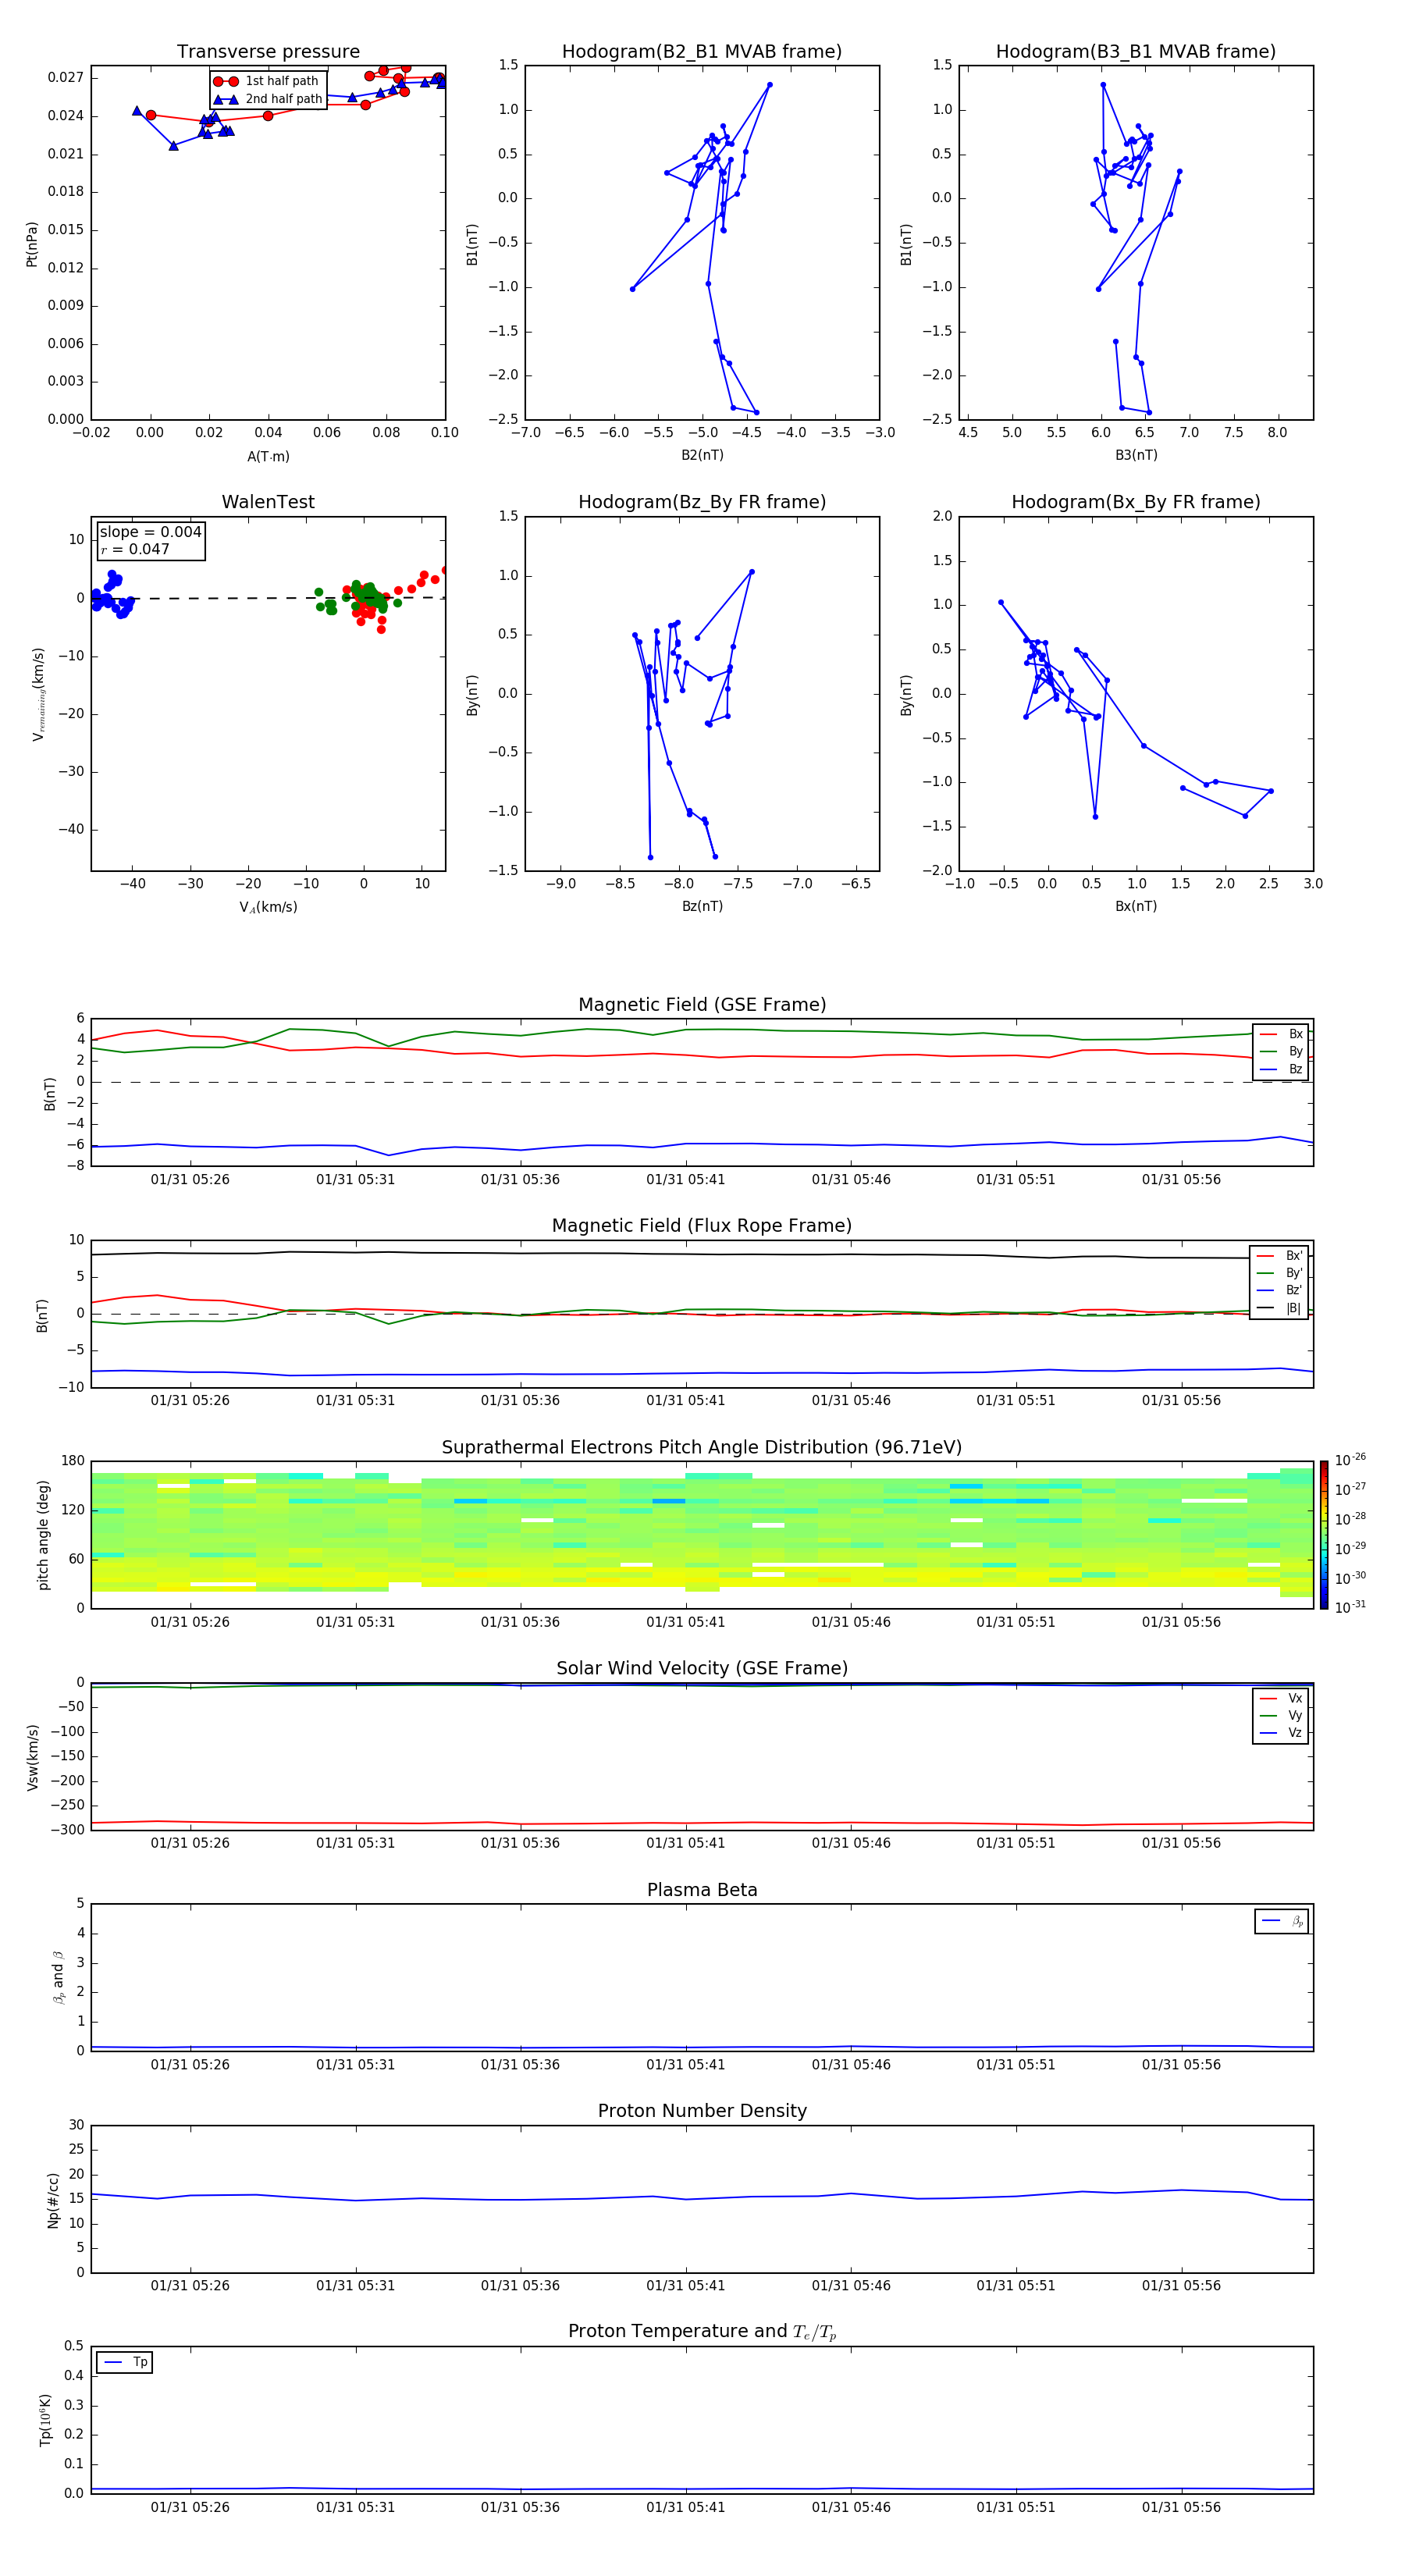1405x2576 pixels.
Task: Click the Suprathermal Electrons Pitch Angle Distribution title
Action: click(702, 1448)
